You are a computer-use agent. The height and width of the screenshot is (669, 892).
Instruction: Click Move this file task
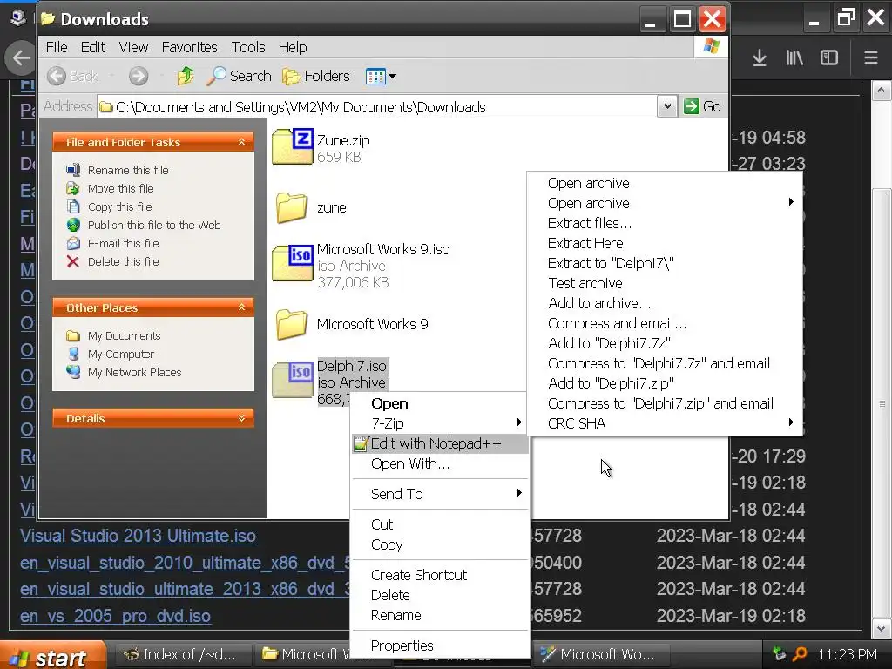pos(120,188)
